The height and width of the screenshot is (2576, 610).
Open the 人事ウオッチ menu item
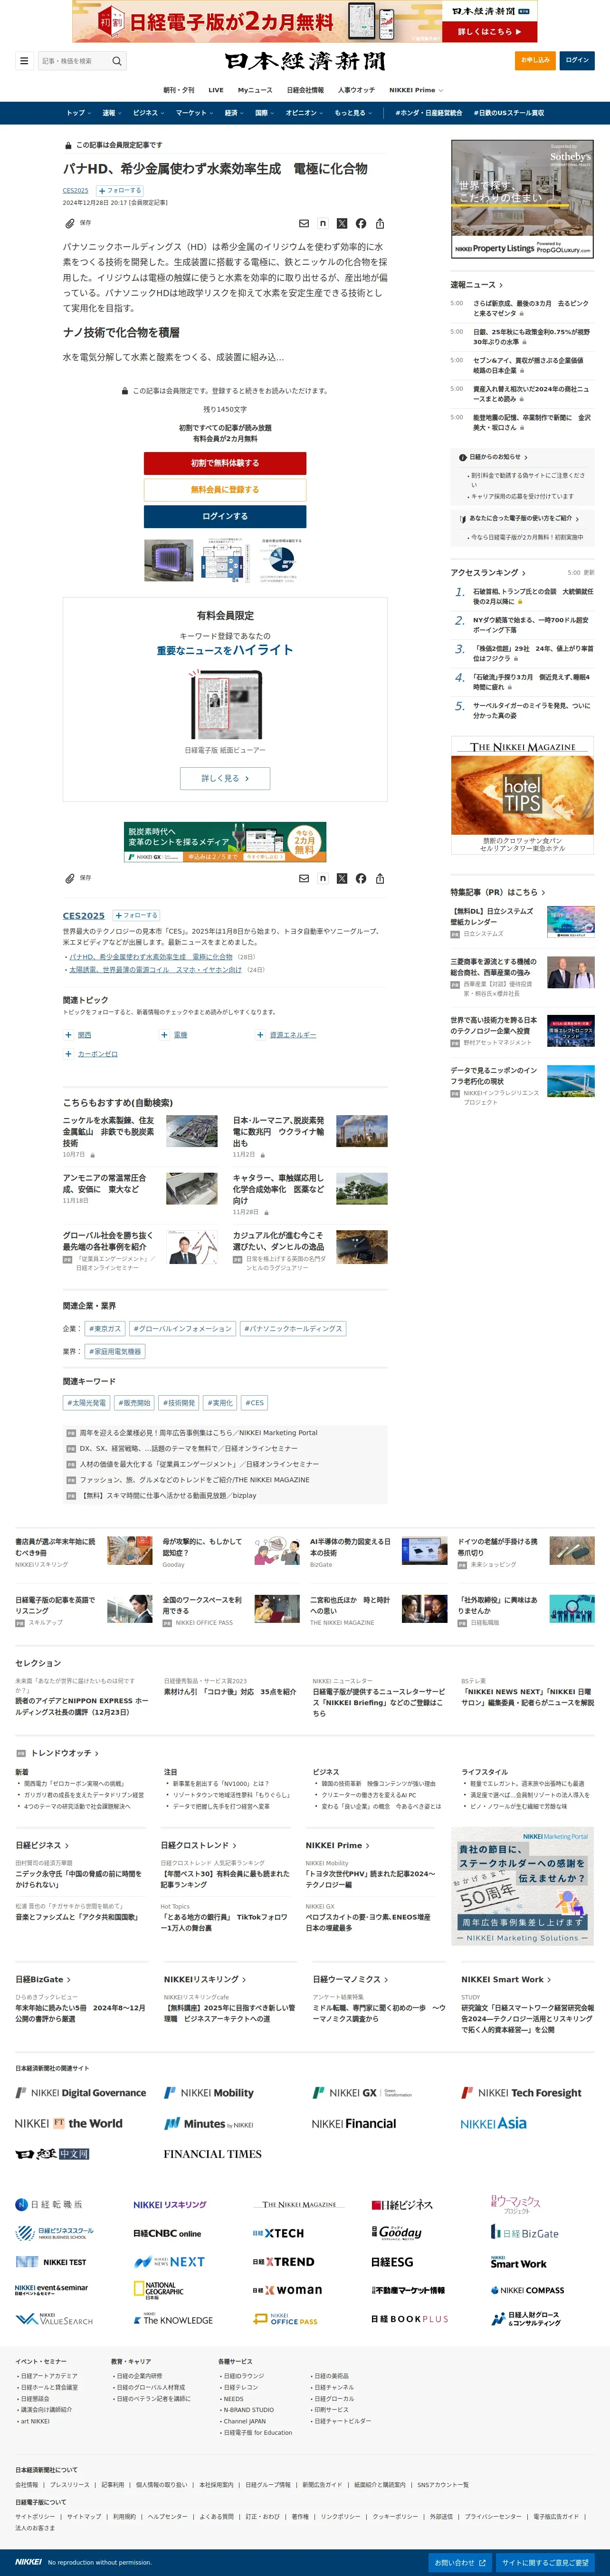[356, 90]
